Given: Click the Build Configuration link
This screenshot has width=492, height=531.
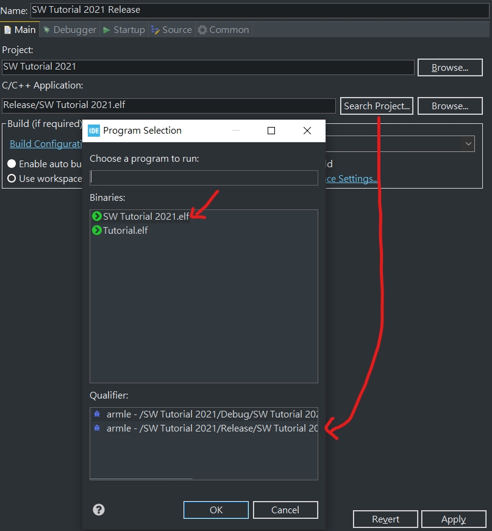Looking at the screenshot, I should pos(46,144).
